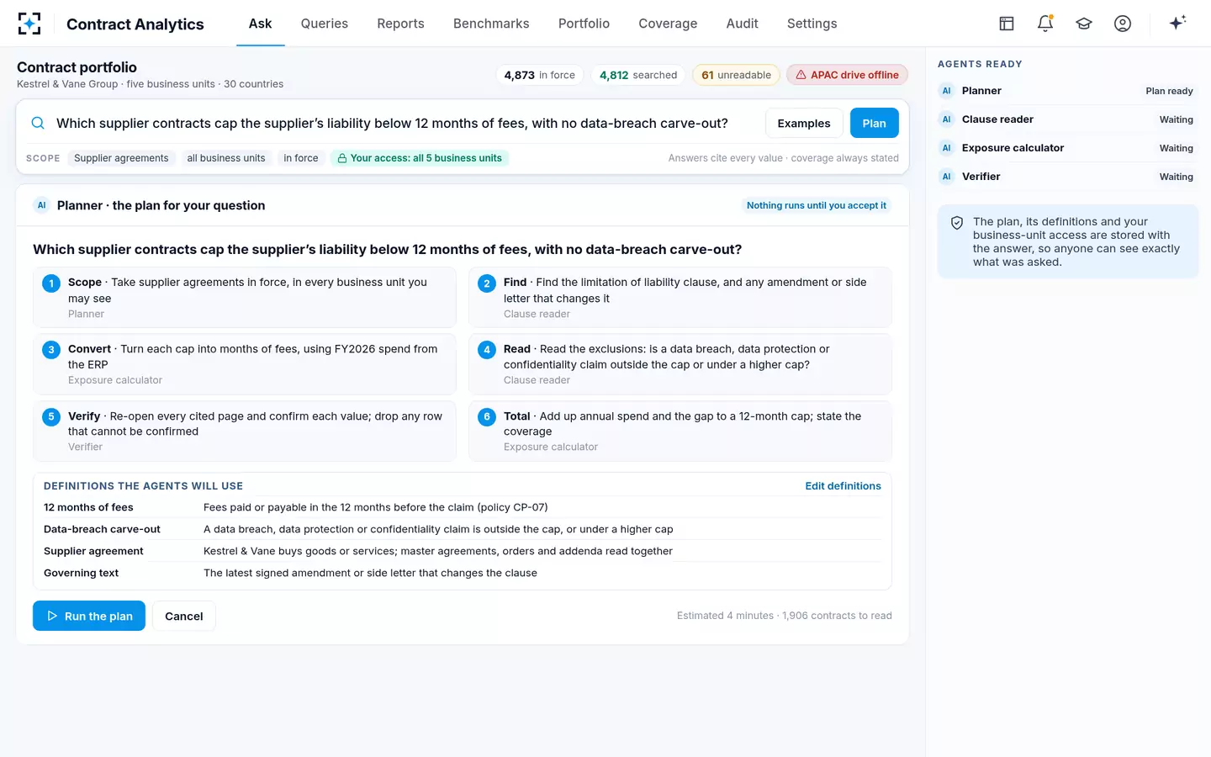Click the shield icon in the info note
The image size is (1211, 757).
coord(957,223)
